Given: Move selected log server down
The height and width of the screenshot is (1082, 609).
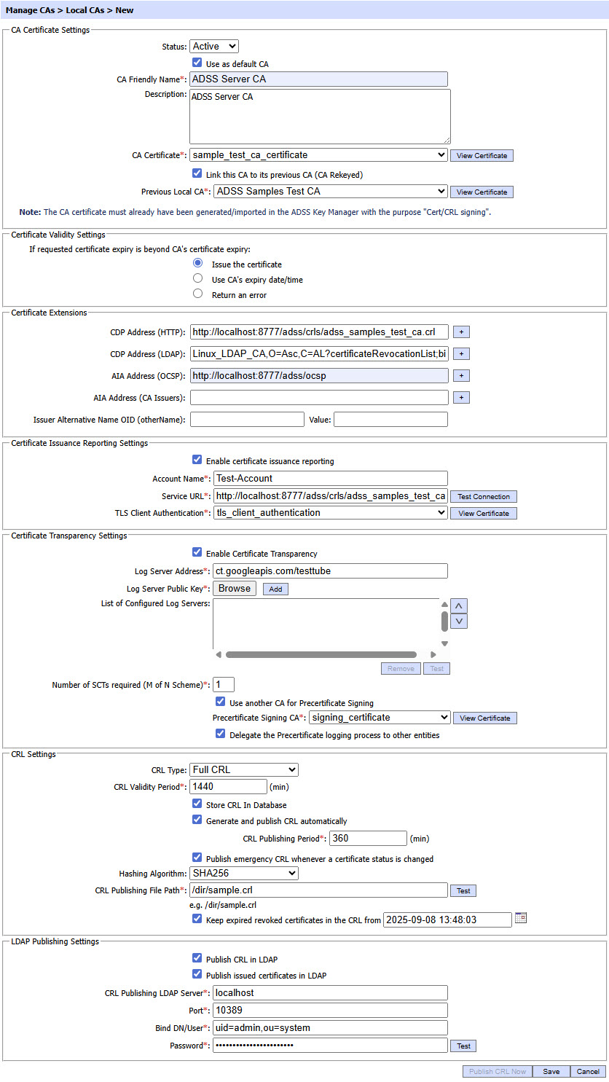Looking at the screenshot, I should [x=459, y=622].
